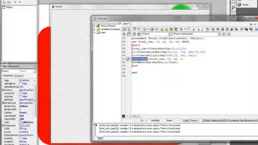Select the hint about variable 'r3'
258x145 pixels.
point(140,128)
